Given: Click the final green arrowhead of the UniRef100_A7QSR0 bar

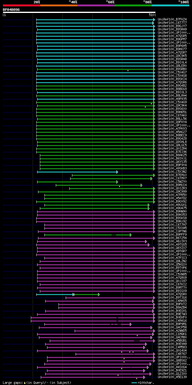Looking at the screenshot, I should [99, 294].
